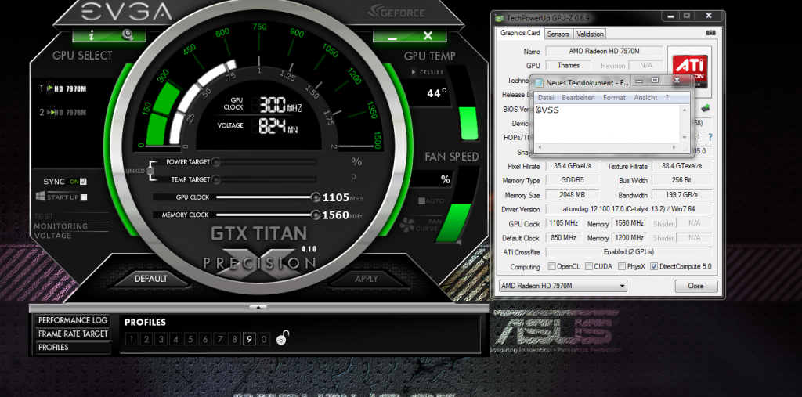The height and width of the screenshot is (397, 802).
Task: Toggle the SYNC ON checkbox
Action: point(83,181)
